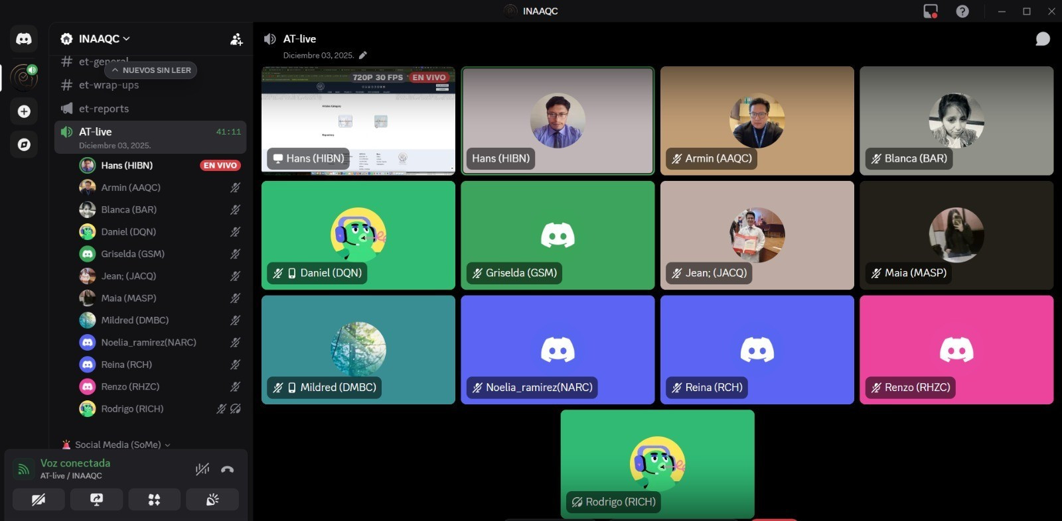The height and width of the screenshot is (521, 1062).
Task: Open the Discover servers compass icon
Action: click(x=24, y=145)
